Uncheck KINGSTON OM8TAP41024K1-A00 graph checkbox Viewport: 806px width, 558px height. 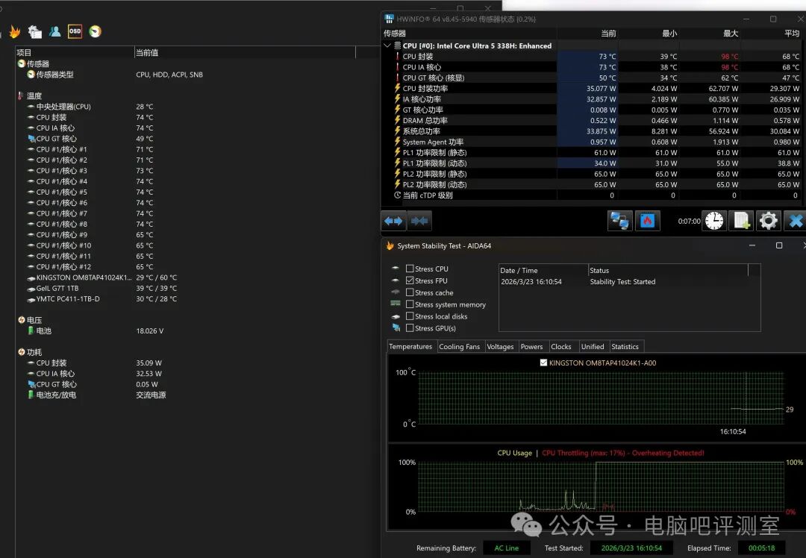[543, 363]
